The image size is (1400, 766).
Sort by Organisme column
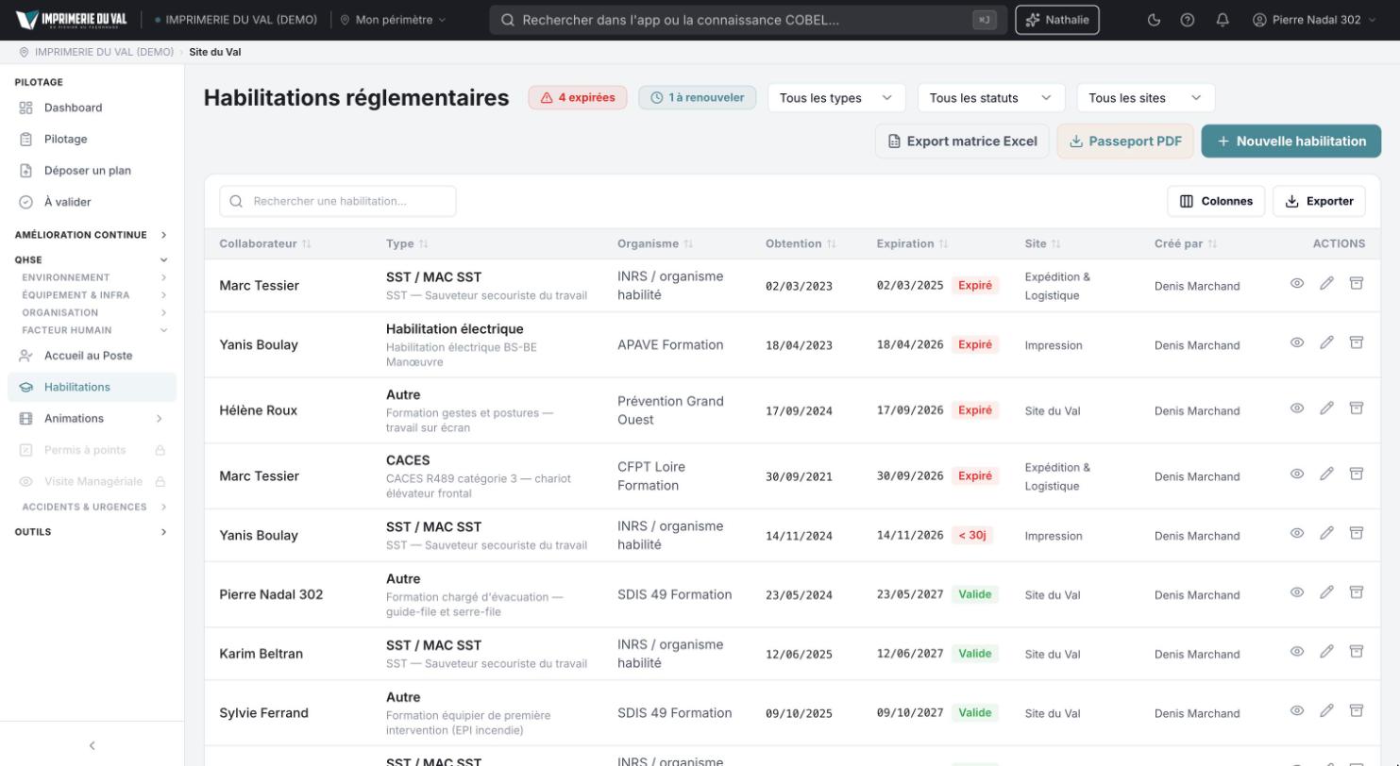[x=655, y=243]
